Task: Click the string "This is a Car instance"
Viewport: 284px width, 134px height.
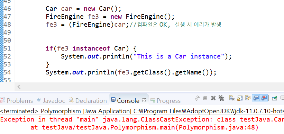Action: (x=179, y=56)
